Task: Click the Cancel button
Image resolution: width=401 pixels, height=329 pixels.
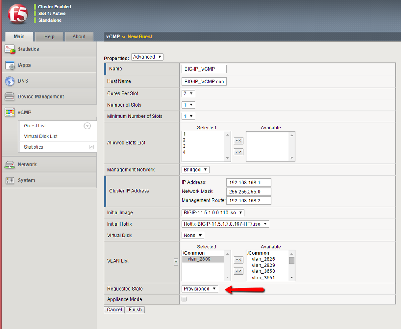Action: coord(114,310)
